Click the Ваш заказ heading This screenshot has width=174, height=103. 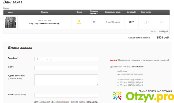point(13,2)
